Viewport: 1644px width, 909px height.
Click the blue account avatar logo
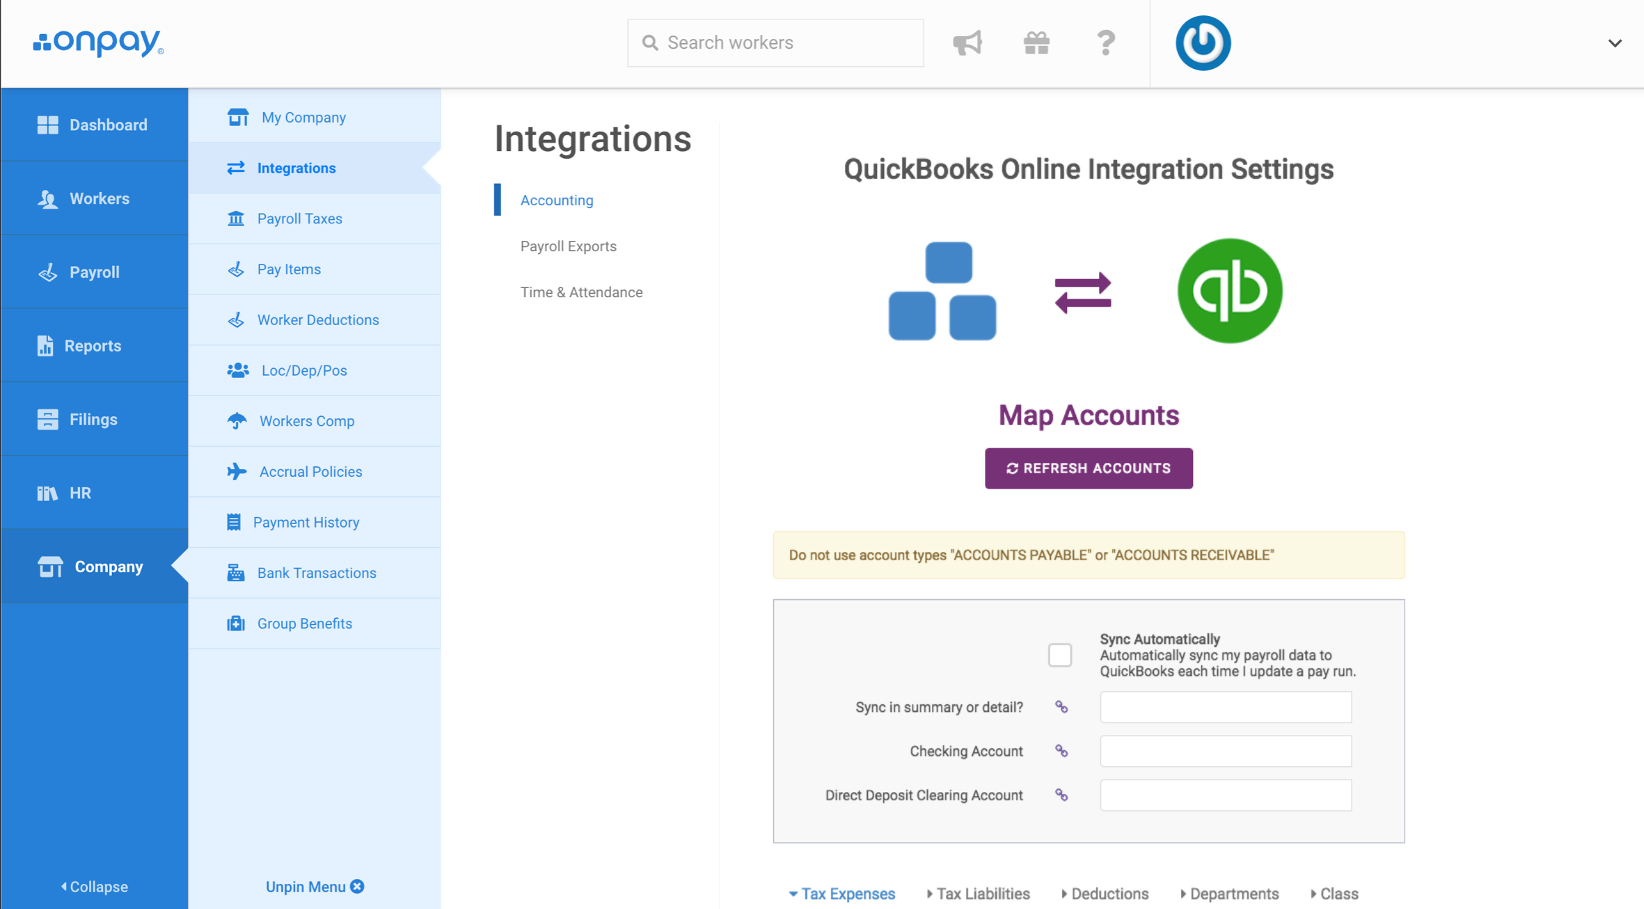point(1203,43)
